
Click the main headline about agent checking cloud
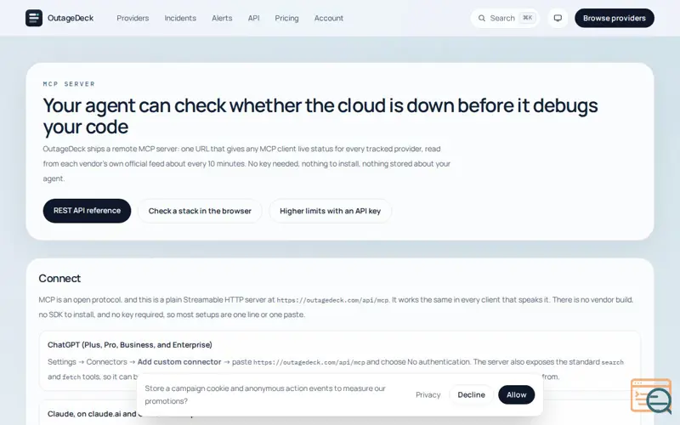[320, 116]
